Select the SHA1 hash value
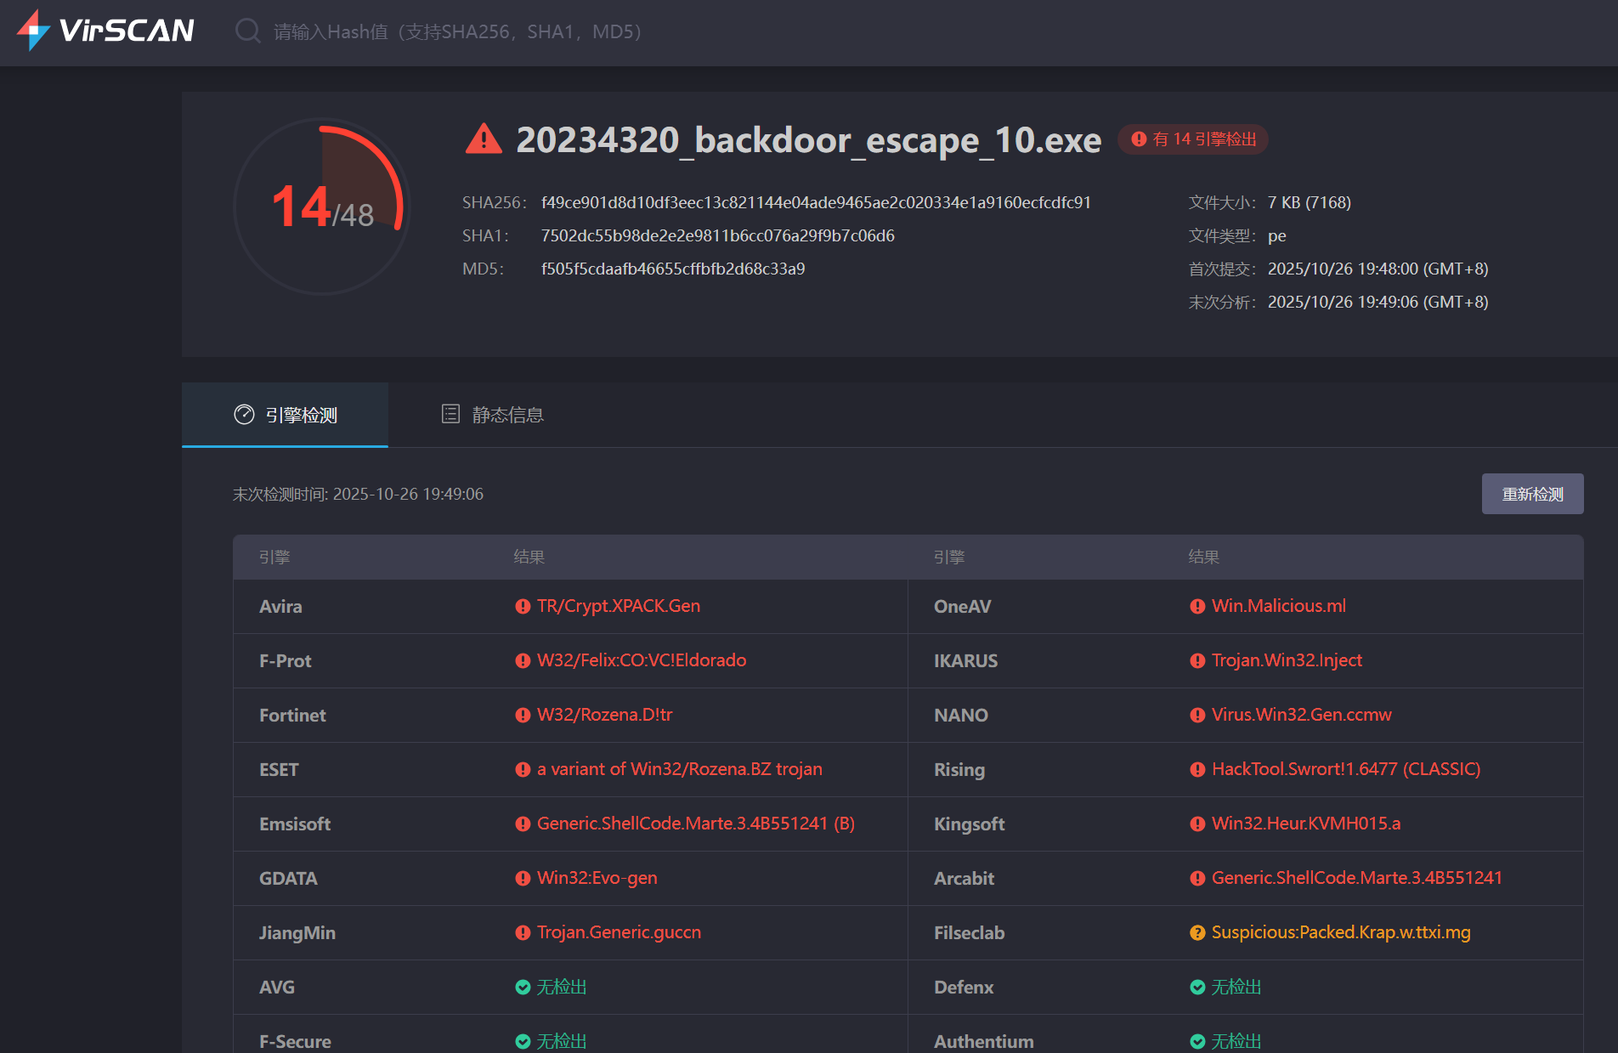Image resolution: width=1618 pixels, height=1053 pixels. pos(718,235)
